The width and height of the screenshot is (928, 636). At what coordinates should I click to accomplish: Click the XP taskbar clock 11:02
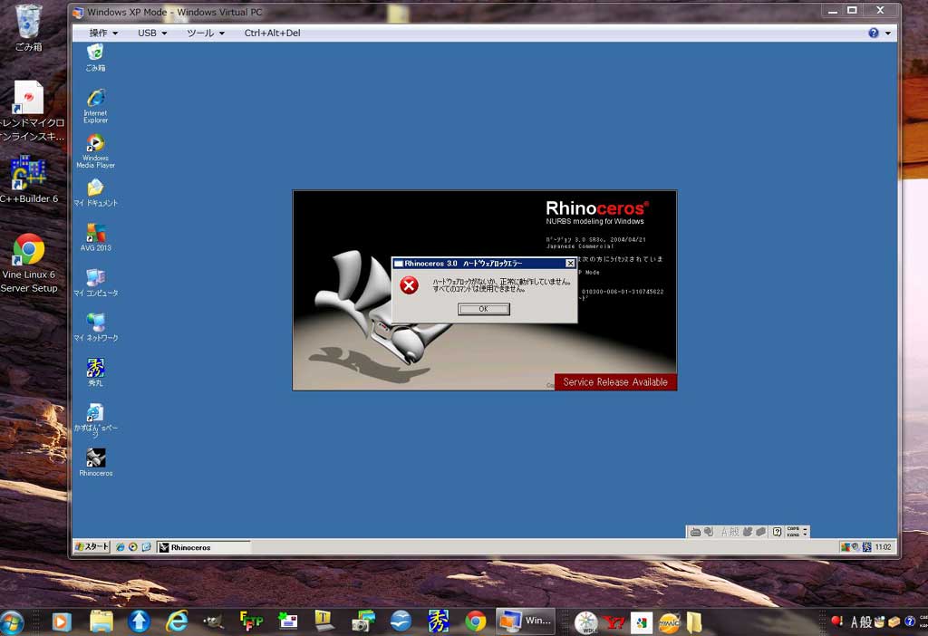[x=883, y=547]
